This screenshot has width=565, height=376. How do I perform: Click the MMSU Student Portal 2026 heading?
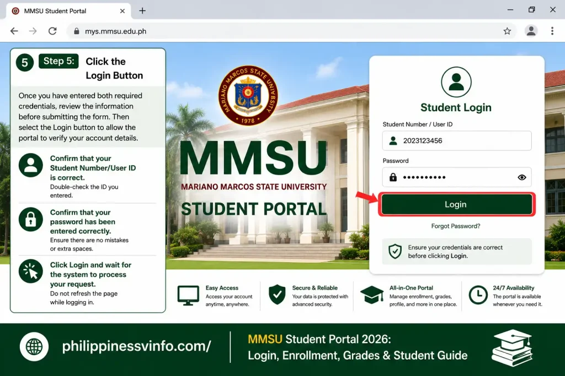319,339
